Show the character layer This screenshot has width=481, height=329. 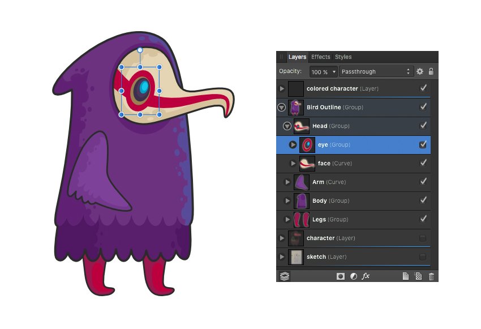423,238
